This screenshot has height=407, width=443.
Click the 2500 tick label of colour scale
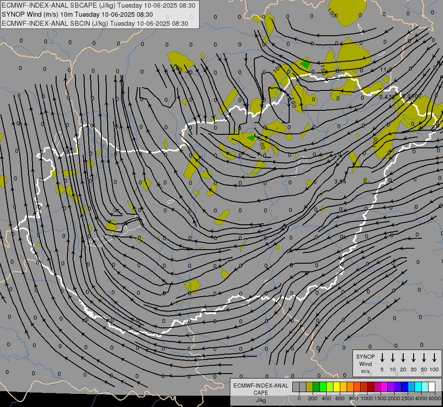click(x=408, y=398)
